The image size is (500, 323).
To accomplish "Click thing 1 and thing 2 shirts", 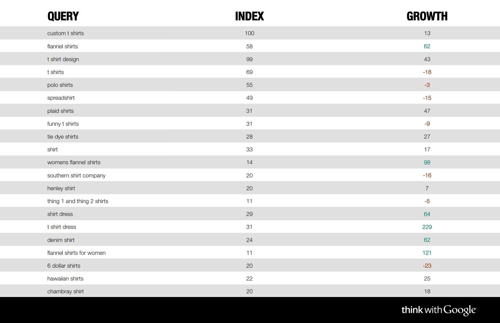I will point(78,201).
